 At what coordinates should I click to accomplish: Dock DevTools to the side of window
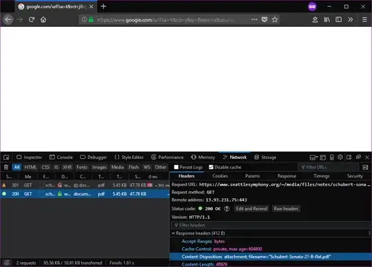349,158
